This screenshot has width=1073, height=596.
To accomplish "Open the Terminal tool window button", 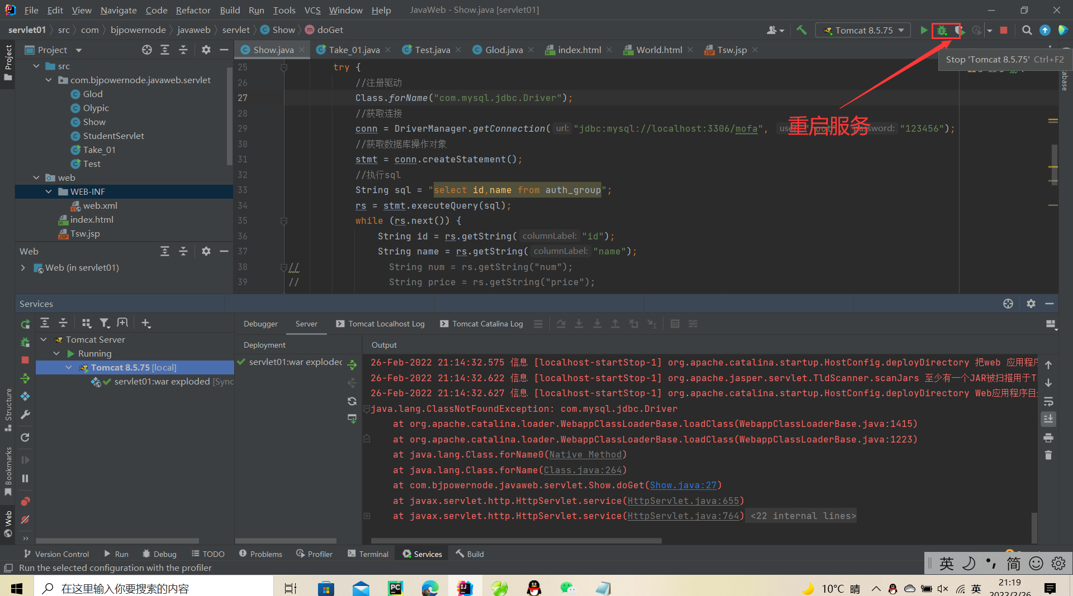I will [x=368, y=554].
